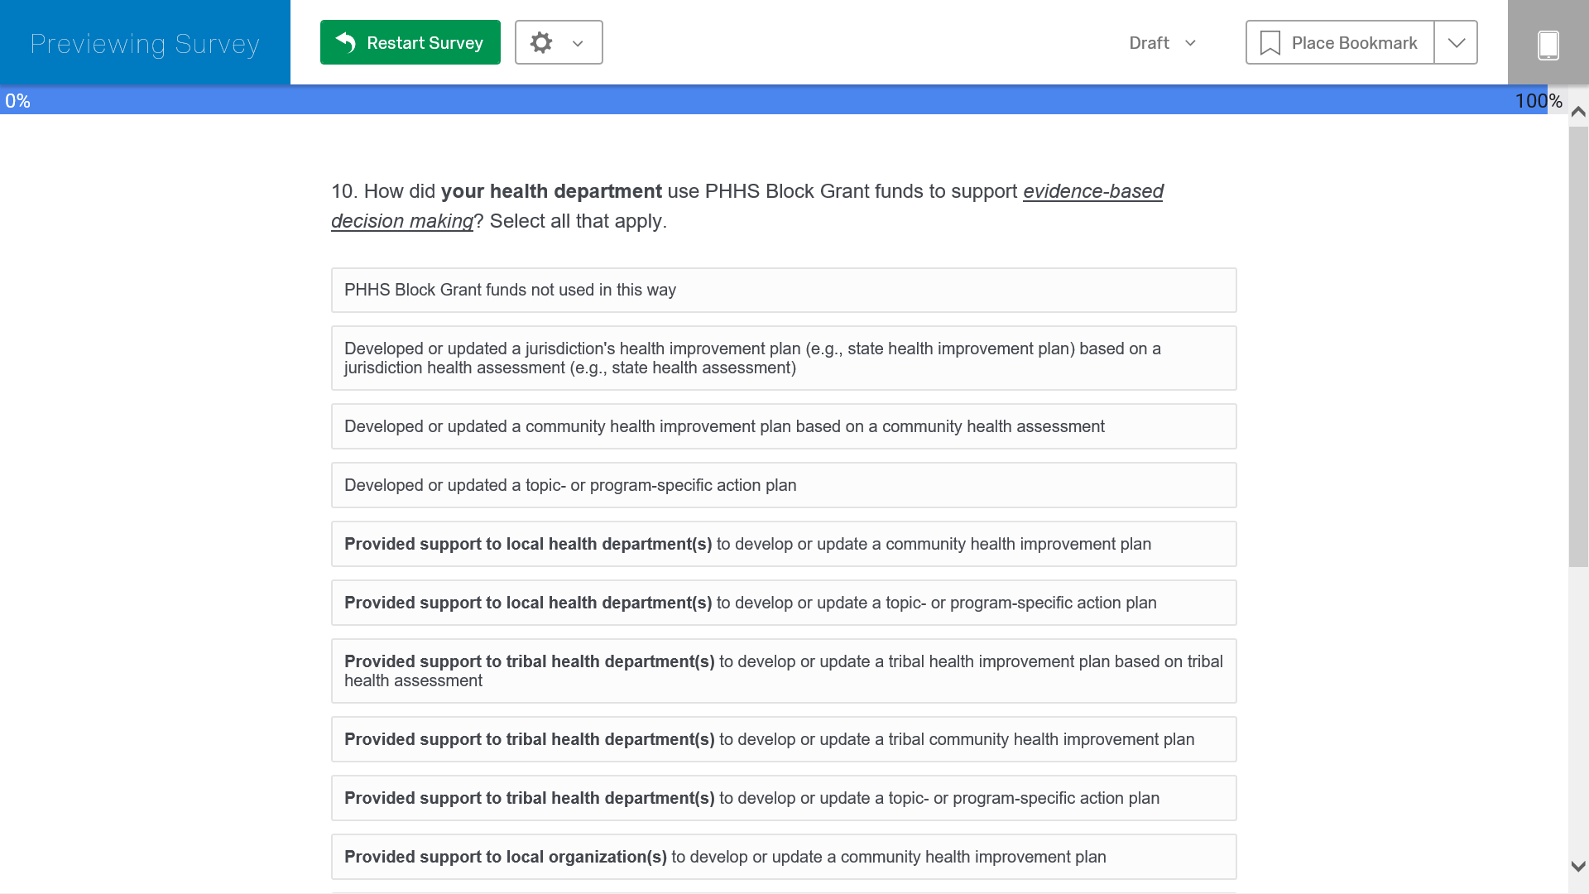
Task: Expand the Place Bookmark dropdown arrow
Action: [1456, 43]
